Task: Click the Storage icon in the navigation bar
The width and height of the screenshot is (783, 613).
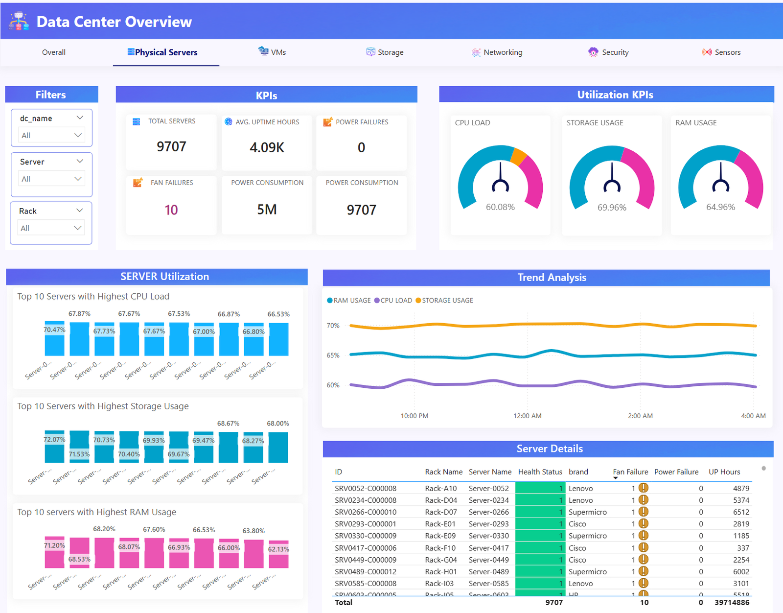Action: point(370,51)
